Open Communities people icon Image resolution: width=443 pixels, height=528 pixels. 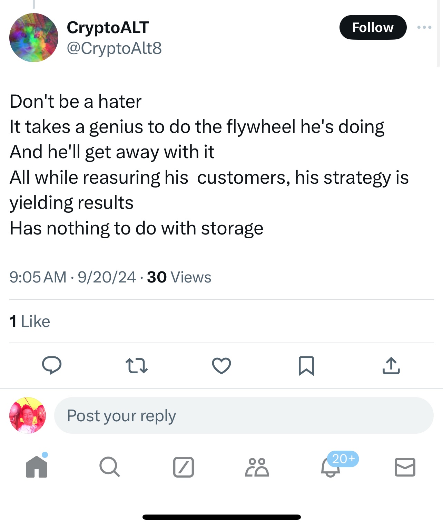click(x=257, y=467)
